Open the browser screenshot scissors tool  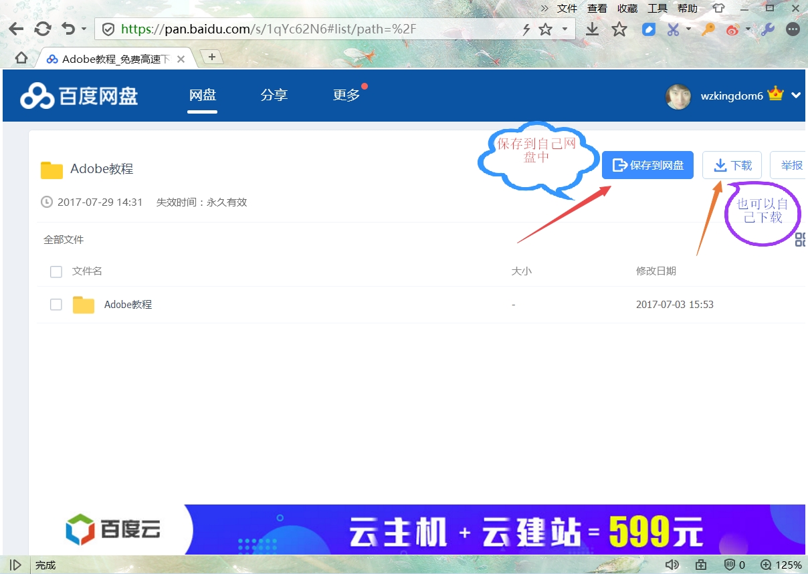pyautogui.click(x=673, y=29)
